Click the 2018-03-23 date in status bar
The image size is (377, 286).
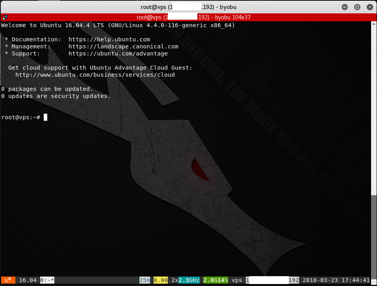pos(320,280)
